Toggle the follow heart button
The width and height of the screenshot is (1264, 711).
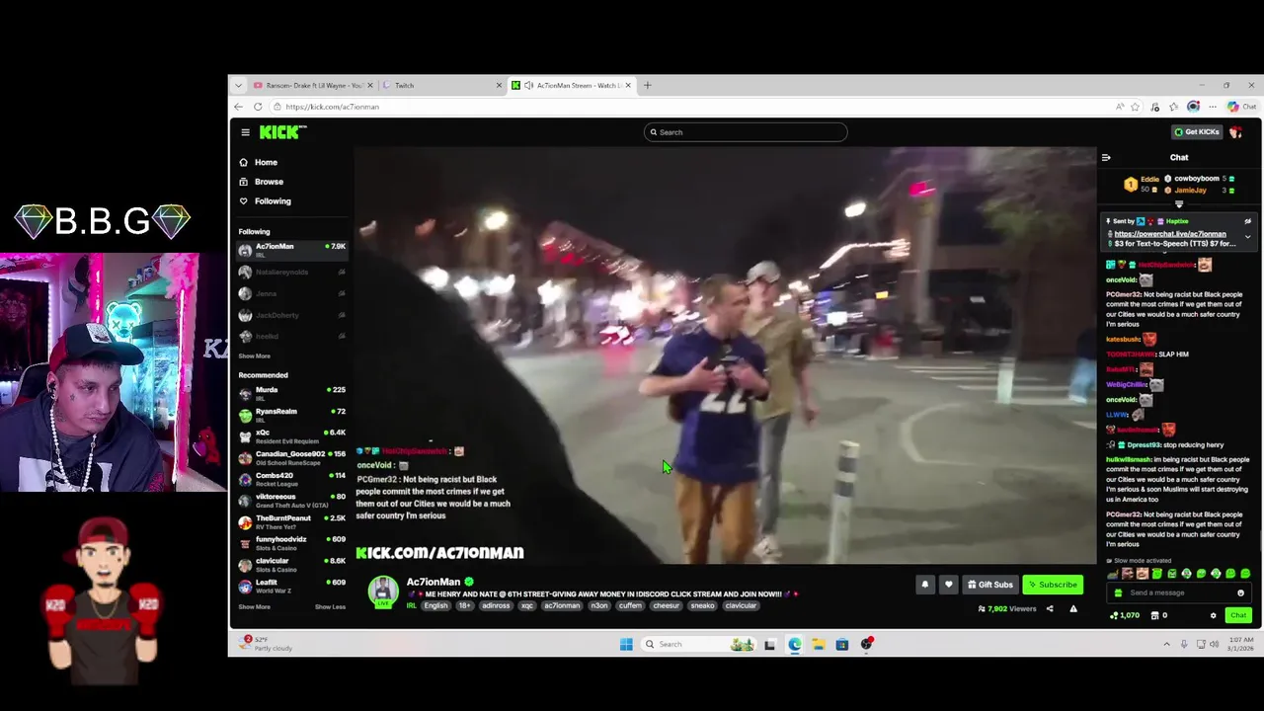949,585
